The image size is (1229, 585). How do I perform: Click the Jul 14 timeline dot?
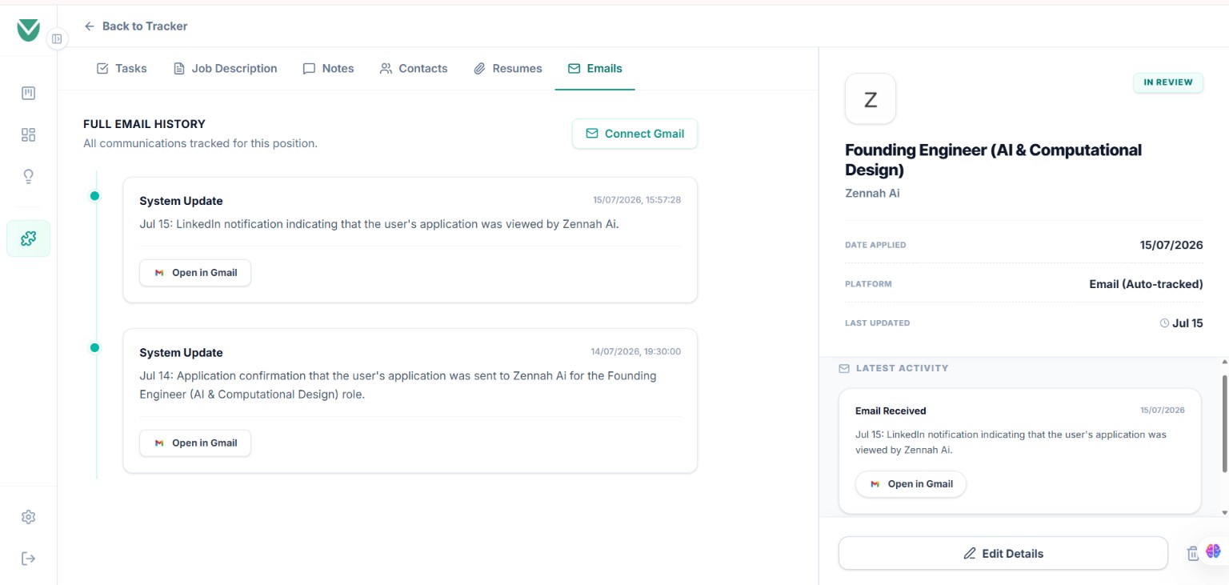click(x=94, y=348)
